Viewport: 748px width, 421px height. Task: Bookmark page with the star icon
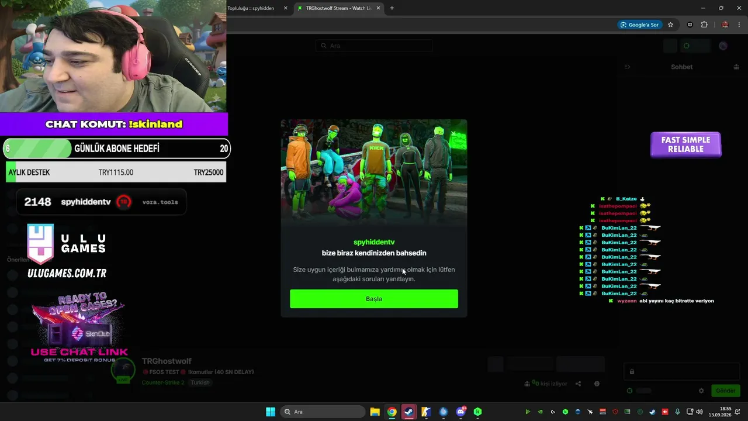click(x=670, y=25)
